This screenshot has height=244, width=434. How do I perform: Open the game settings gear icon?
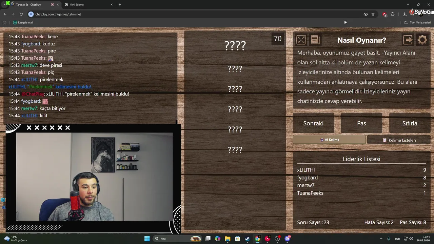[422, 40]
